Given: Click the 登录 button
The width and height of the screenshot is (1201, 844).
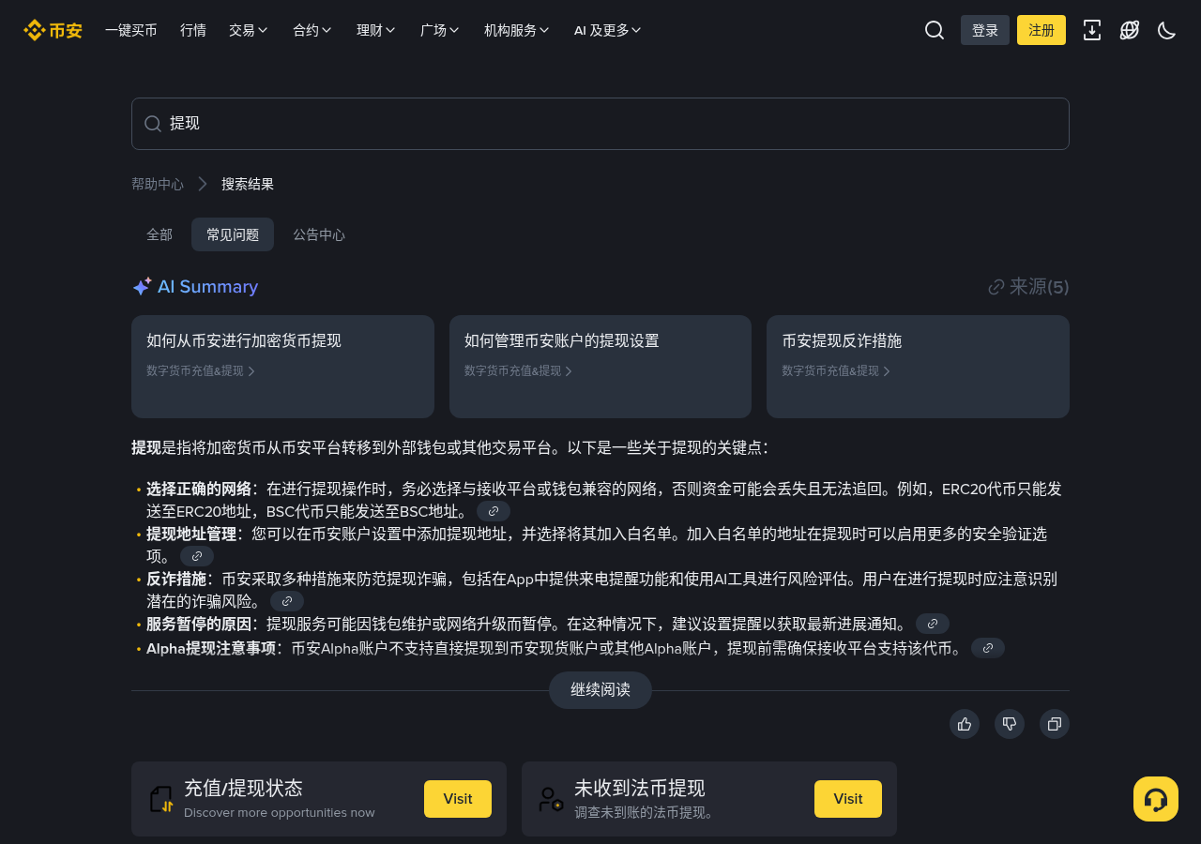Looking at the screenshot, I should (x=985, y=30).
